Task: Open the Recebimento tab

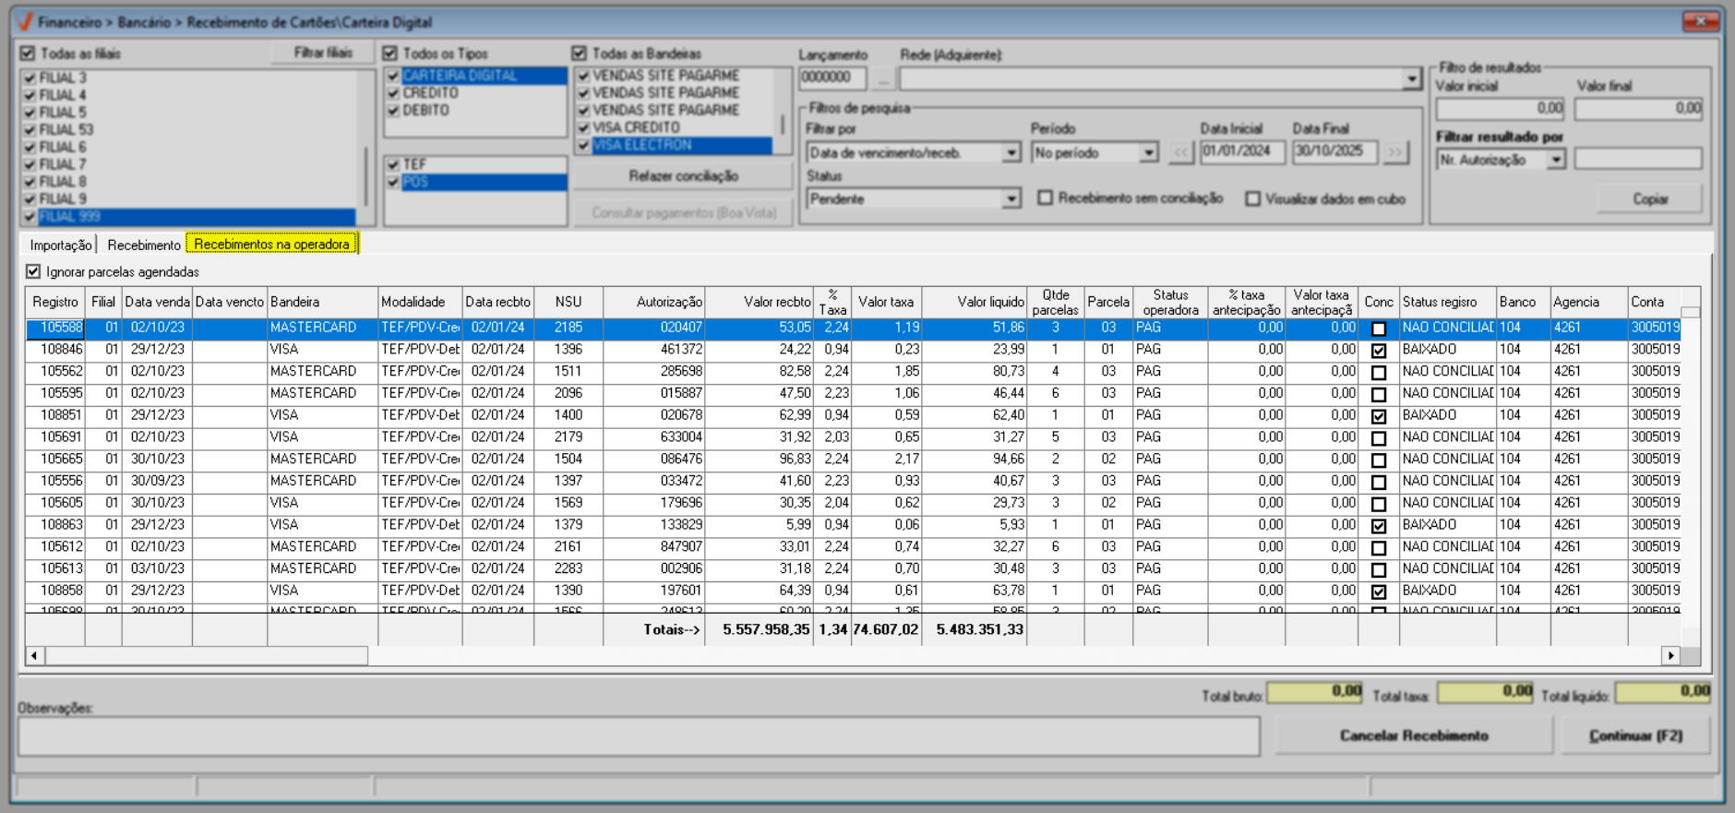Action: 144,245
